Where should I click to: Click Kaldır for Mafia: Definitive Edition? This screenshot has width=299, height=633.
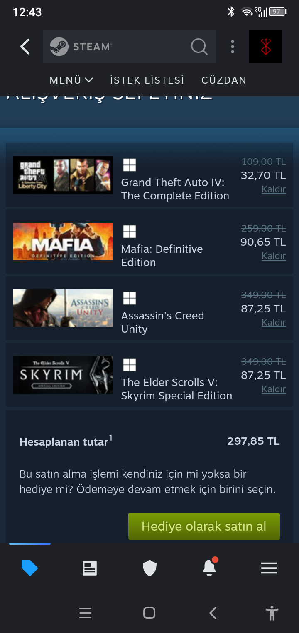[x=274, y=256]
